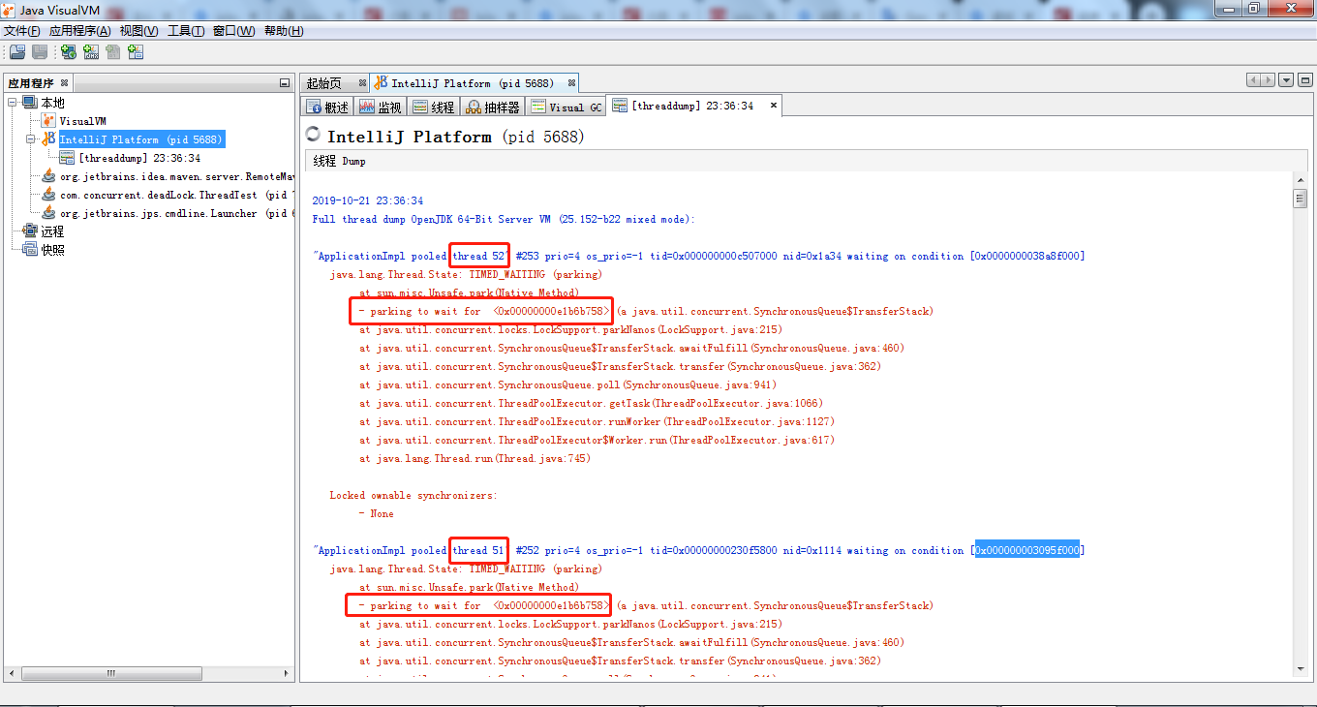Click the threaddump tree node icon
The image size is (1317, 707).
pyautogui.click(x=67, y=158)
